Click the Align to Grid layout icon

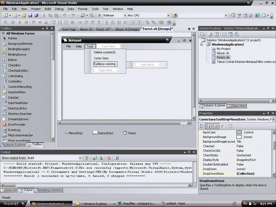[x=5, y=22]
